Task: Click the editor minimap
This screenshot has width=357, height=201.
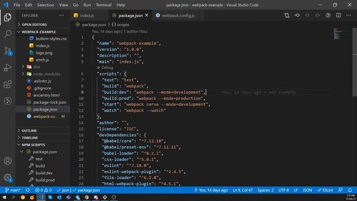Action: tap(337, 33)
